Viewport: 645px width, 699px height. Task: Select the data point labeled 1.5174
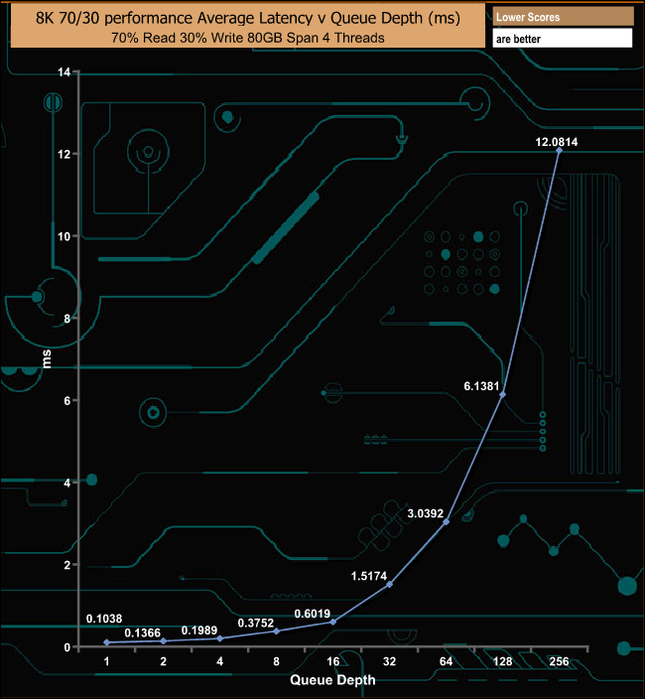click(389, 584)
